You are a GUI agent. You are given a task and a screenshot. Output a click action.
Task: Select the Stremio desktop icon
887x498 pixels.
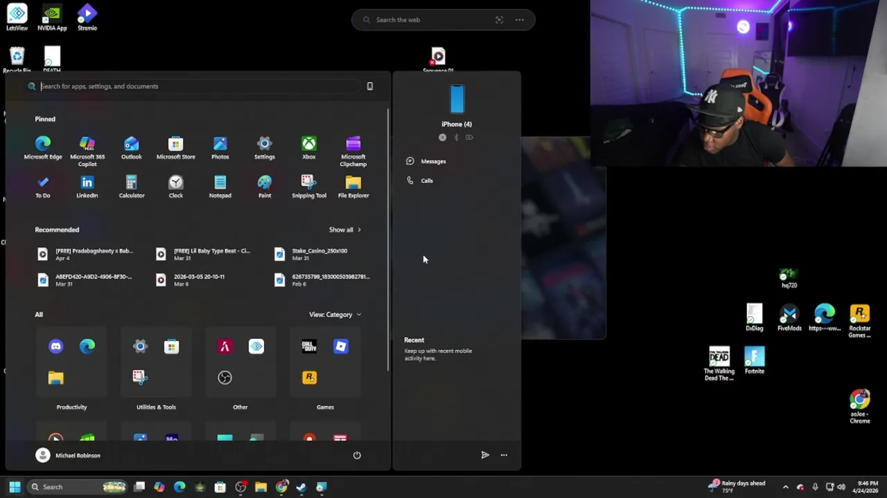87,17
